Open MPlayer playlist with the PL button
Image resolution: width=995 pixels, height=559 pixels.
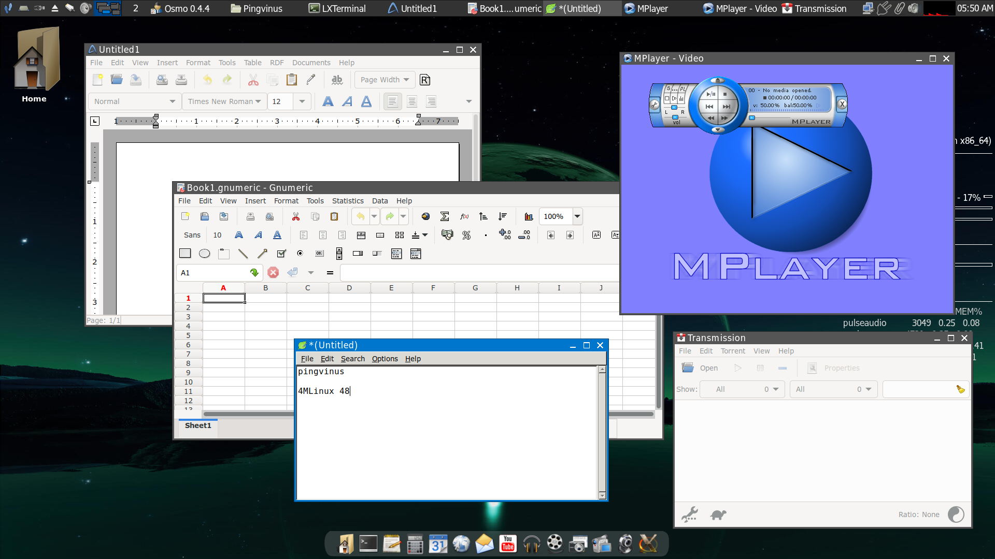683,89
